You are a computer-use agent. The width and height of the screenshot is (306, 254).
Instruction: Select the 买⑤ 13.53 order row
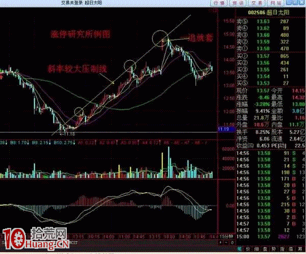pos(264,83)
